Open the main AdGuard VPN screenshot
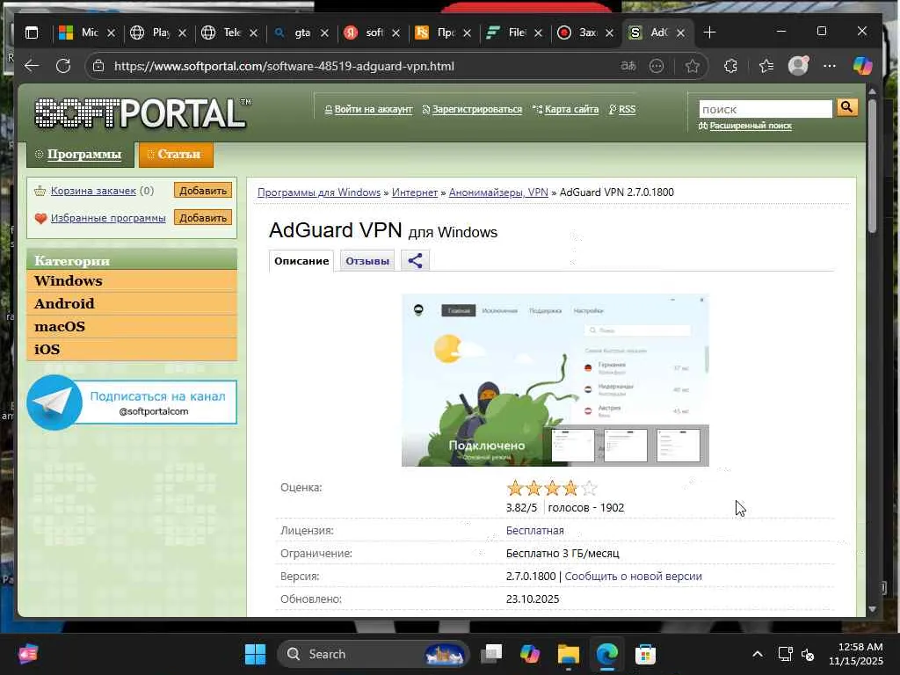Image resolution: width=900 pixels, height=675 pixels. (555, 380)
